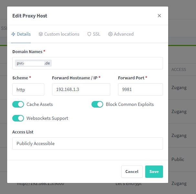Select the pvr domain name tag
This screenshot has height=194, width=196.
click(x=33, y=63)
